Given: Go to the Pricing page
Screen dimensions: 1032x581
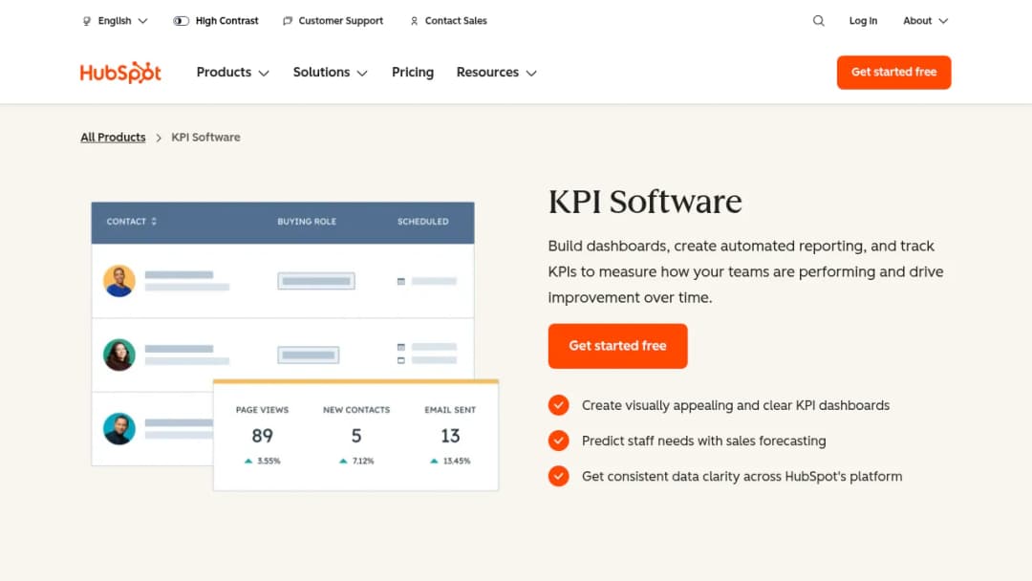Looking at the screenshot, I should [413, 73].
